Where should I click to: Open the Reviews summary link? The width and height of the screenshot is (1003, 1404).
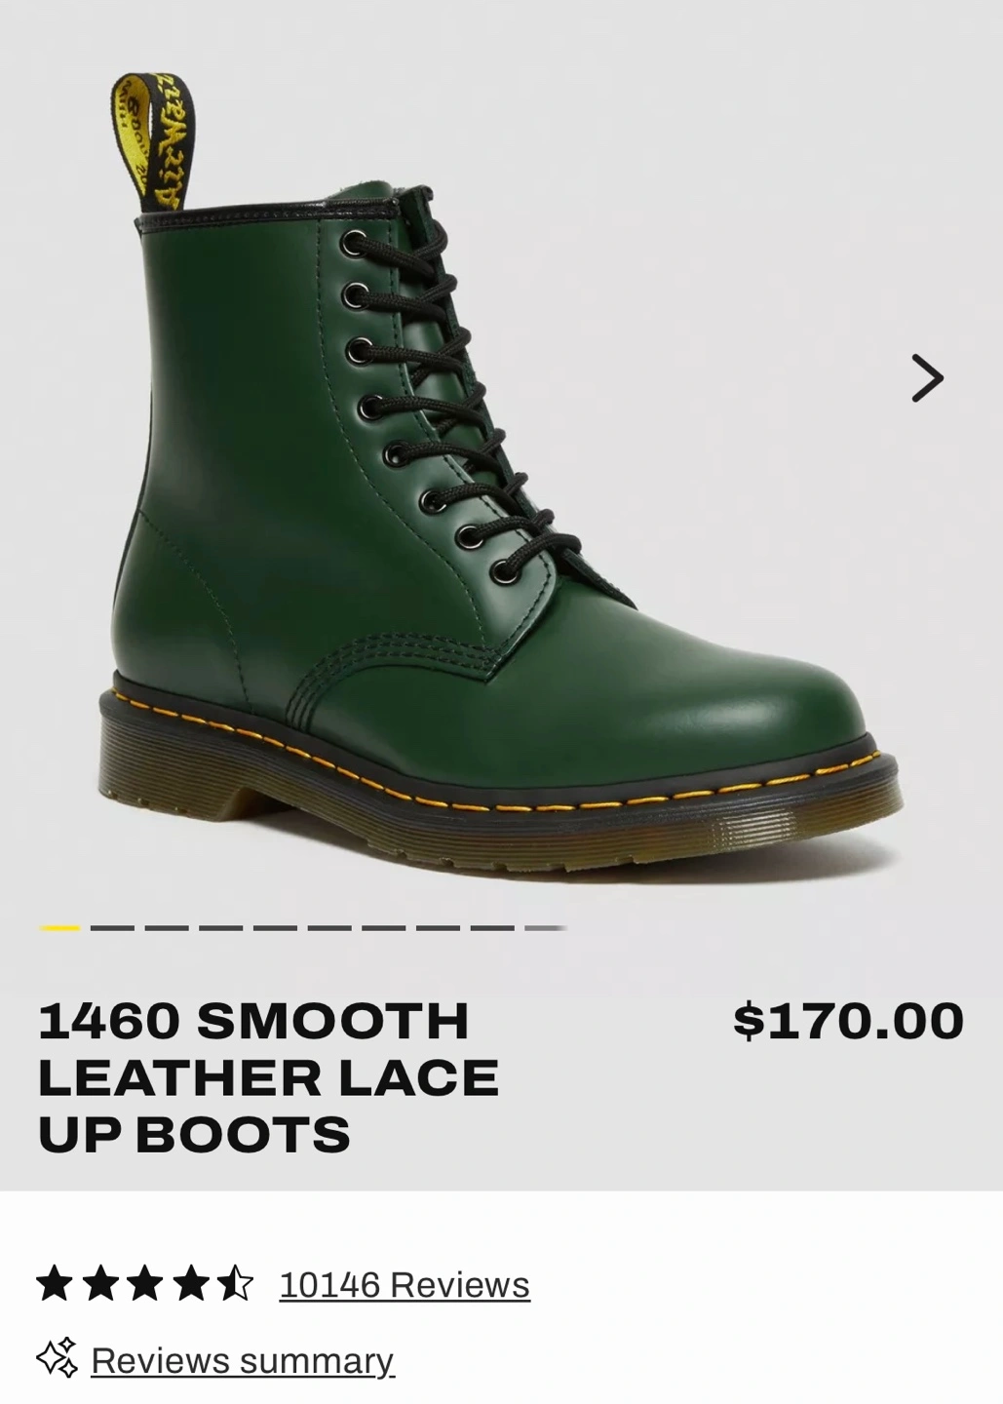click(x=243, y=1360)
